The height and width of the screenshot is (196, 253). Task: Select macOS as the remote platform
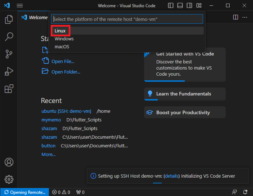127,47
